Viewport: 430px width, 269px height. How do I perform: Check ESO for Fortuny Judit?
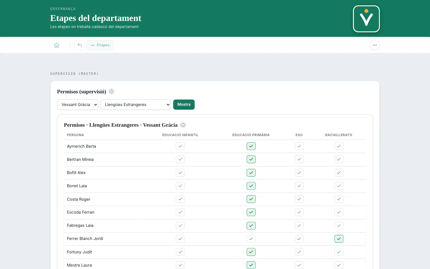(299, 252)
